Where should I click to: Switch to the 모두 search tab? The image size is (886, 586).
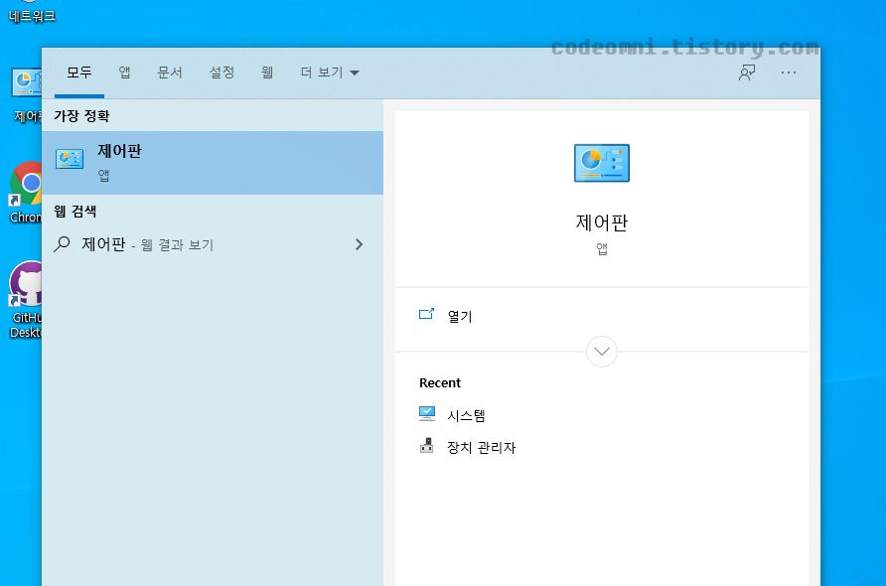coord(79,73)
